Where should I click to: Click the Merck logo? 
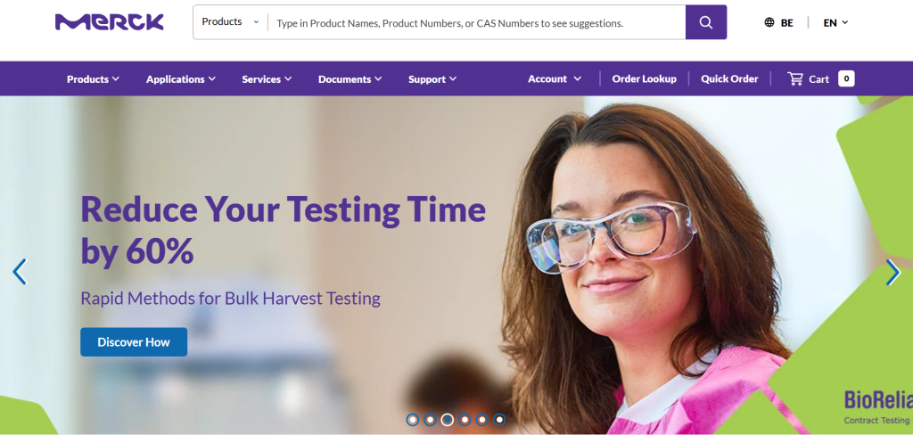110,22
